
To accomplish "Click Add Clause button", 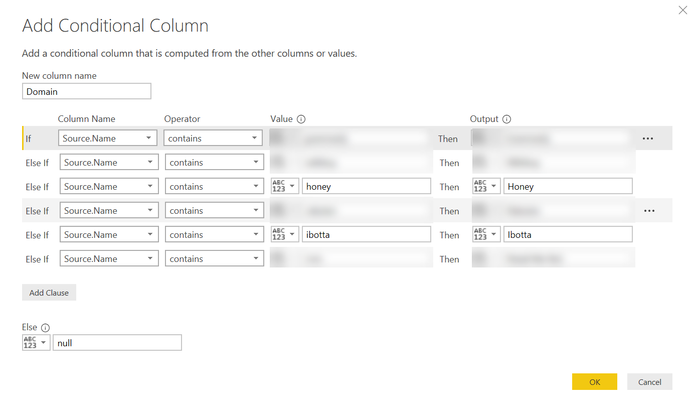I will tap(49, 293).
